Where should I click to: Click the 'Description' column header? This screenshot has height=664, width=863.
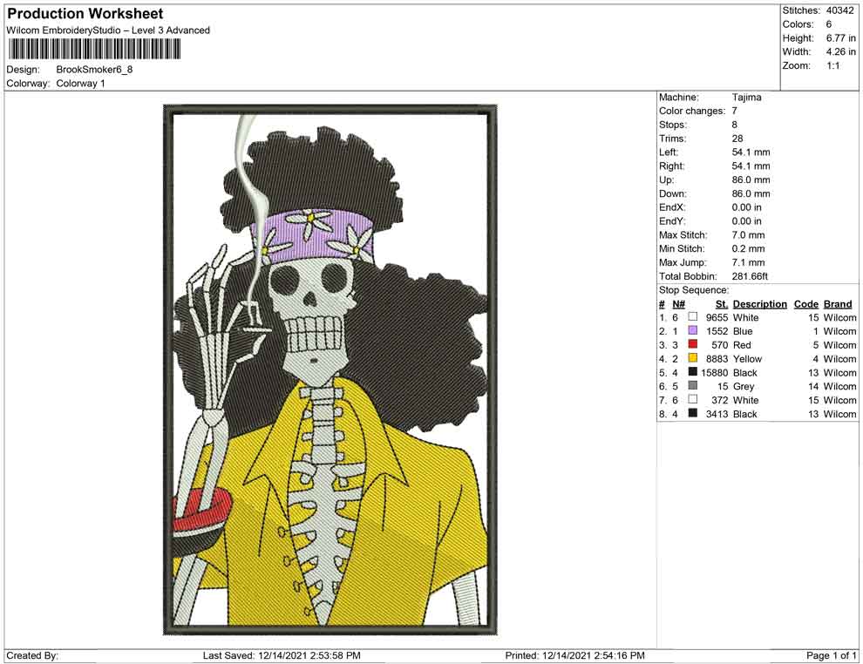[759, 304]
